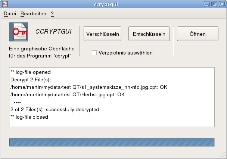Image resolution: width=227 pixels, height=159 pixels.
Task: Click the Öffnen button
Action: pyautogui.click(x=198, y=34)
